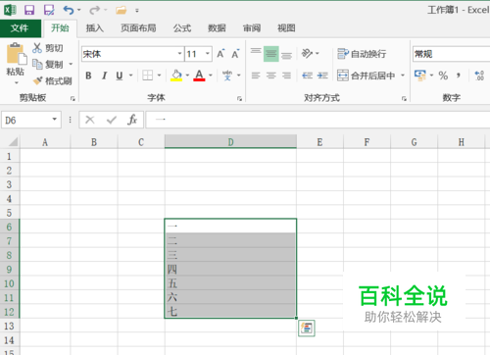This screenshot has width=490, height=355.
Task: Toggle align text right
Action: (x=286, y=76)
